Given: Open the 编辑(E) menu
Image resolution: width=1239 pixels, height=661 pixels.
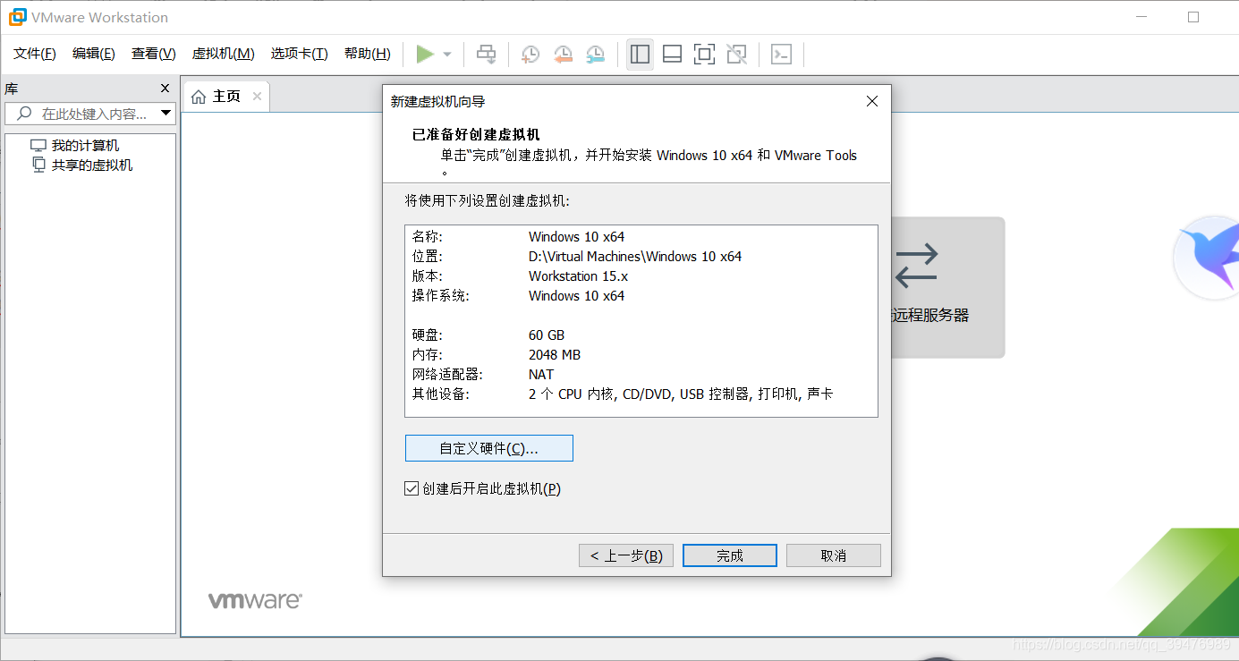Looking at the screenshot, I should pos(94,54).
